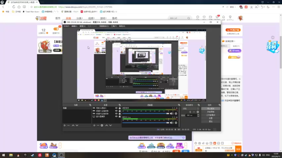Toggle visibility of the display capture source
Image resolution: width=282 pixels, height=158 pixels.
[116, 117]
